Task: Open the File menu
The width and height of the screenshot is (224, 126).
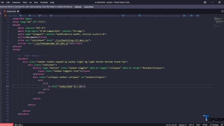Action: click(2, 2)
